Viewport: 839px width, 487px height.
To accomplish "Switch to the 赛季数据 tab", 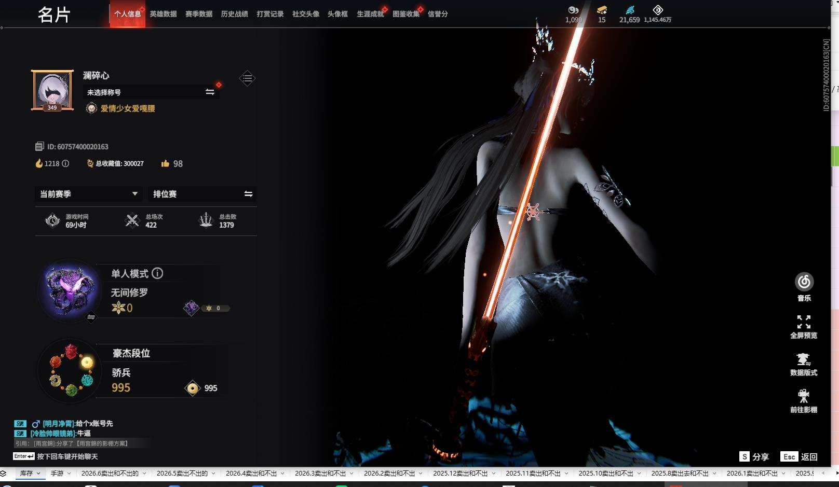I will coord(199,14).
